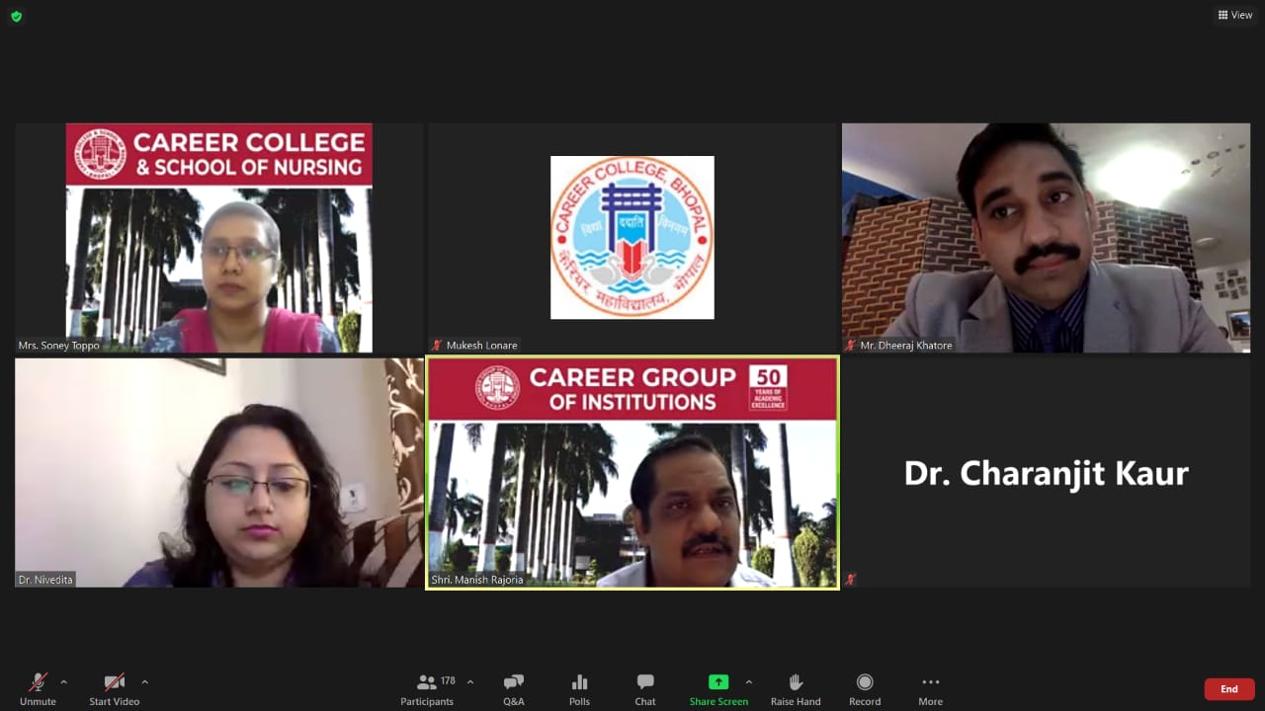The width and height of the screenshot is (1265, 711).
Task: Click the green encryption shield icon
Action: click(16, 16)
